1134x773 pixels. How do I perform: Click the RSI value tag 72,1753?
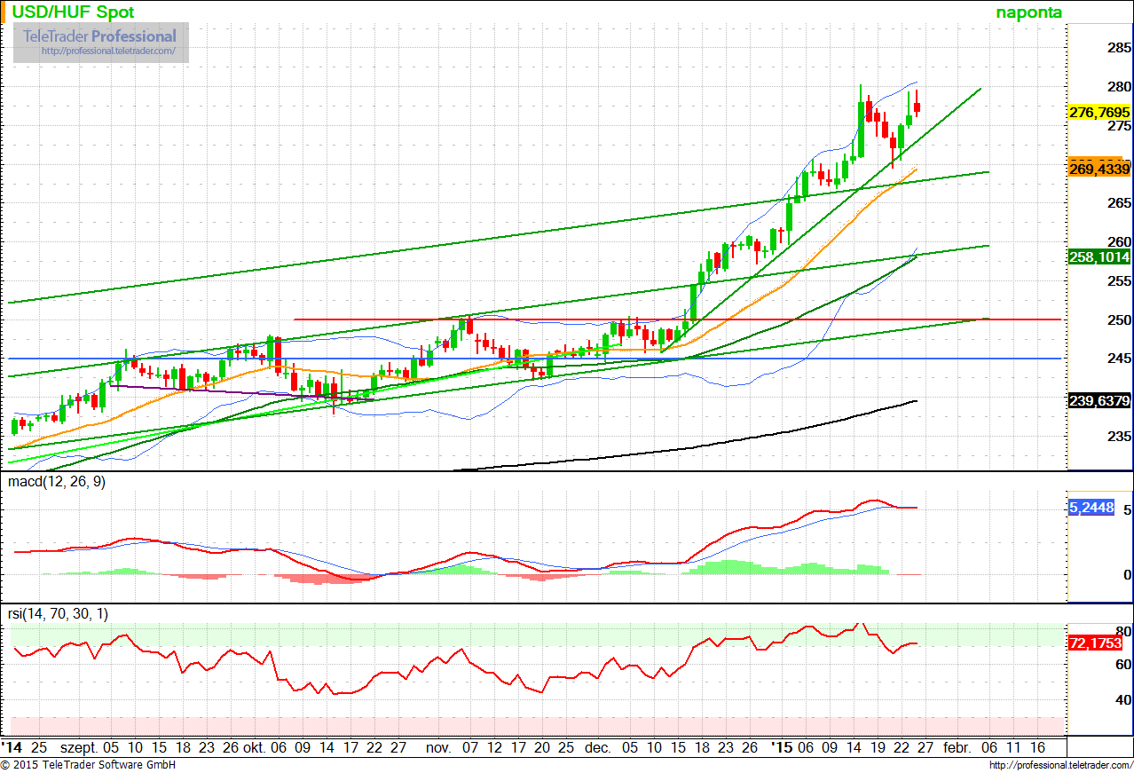tap(1095, 642)
